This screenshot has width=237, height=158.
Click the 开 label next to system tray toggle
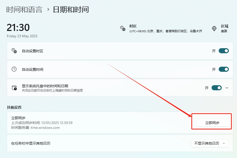(x=207, y=88)
